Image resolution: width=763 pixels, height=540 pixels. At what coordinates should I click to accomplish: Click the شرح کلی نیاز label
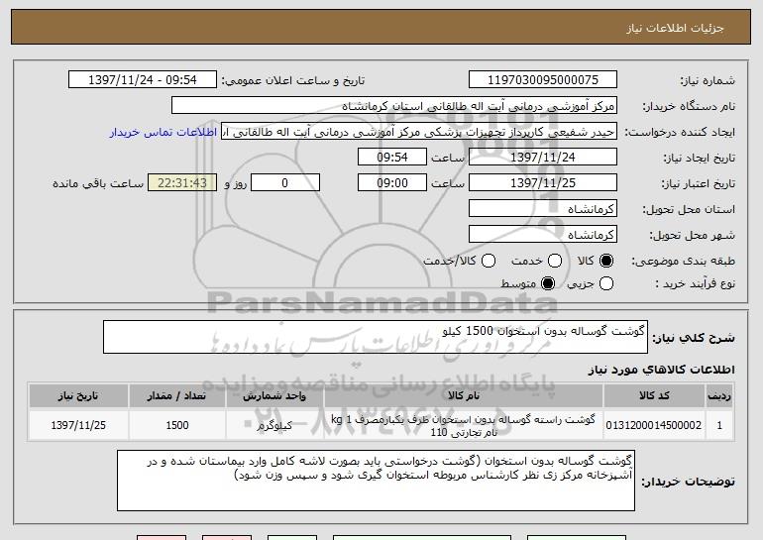694,338
